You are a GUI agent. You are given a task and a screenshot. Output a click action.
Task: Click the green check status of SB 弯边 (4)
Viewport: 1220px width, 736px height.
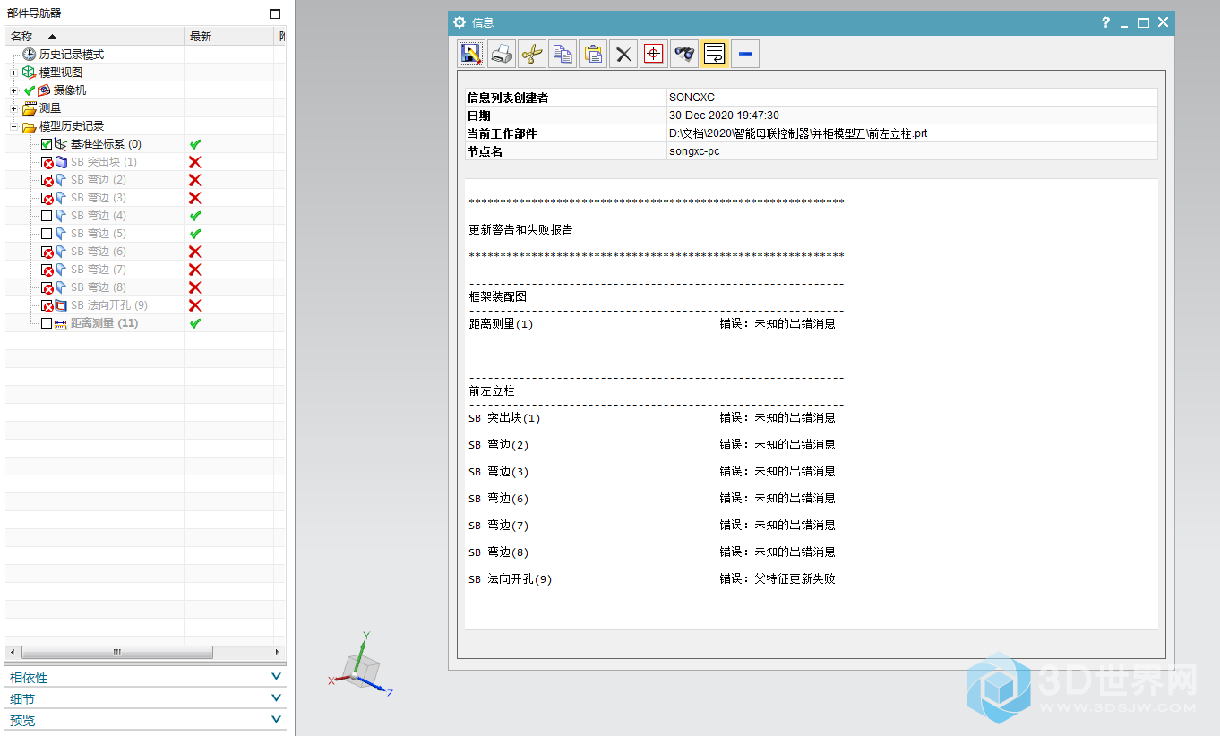pyautogui.click(x=195, y=216)
